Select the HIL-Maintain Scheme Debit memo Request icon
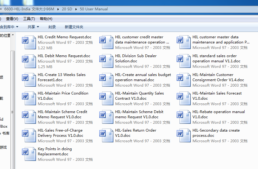This screenshot has width=258, height=169. click(x=106, y=117)
